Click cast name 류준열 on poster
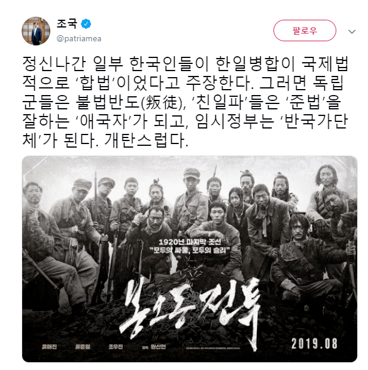This screenshot has height=370, width=368. pyautogui.click(x=83, y=347)
